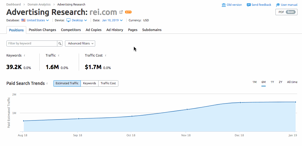The height and width of the screenshot is (146, 302).
Task: Click the external link icon beside rei.com
Action: point(121,12)
